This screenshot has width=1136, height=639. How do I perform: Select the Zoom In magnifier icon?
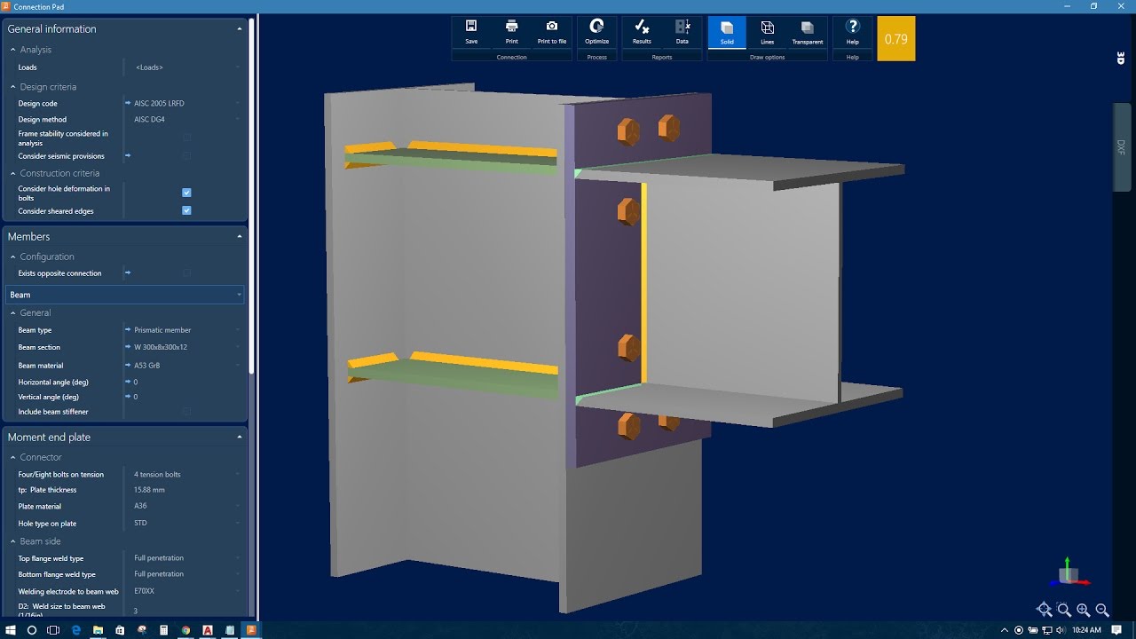pyautogui.click(x=1084, y=610)
